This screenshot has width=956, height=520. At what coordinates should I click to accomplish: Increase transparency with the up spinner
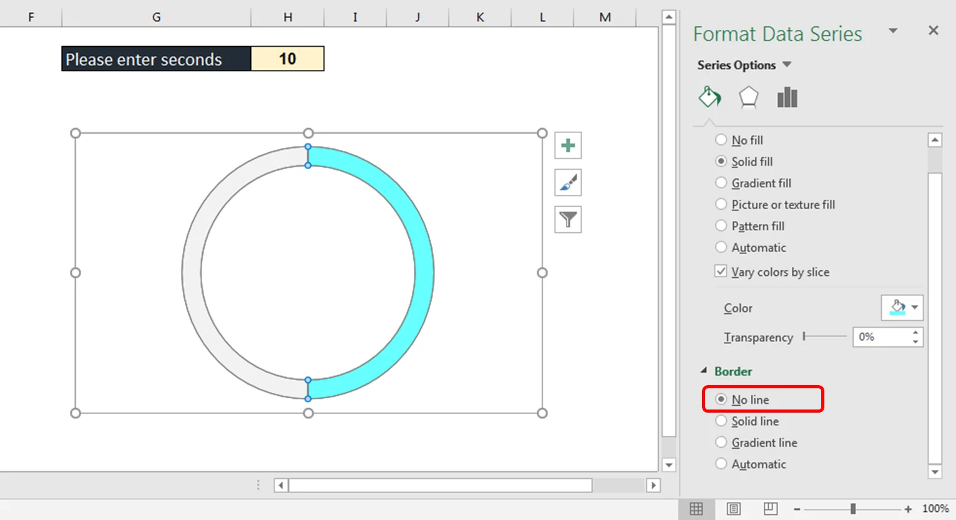[x=915, y=333]
